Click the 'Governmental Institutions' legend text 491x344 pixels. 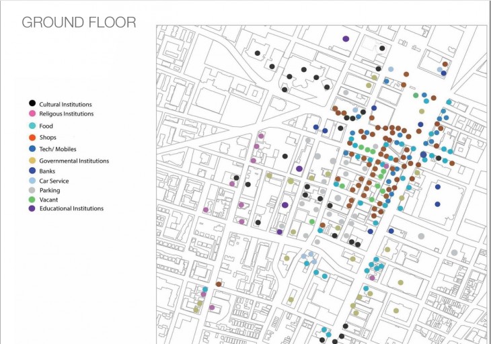pos(74,161)
